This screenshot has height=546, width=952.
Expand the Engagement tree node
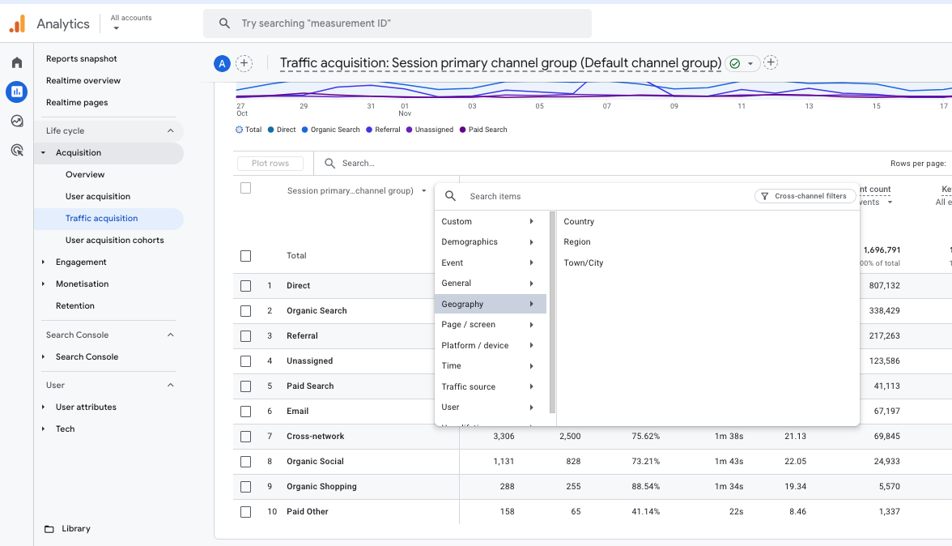click(x=43, y=262)
